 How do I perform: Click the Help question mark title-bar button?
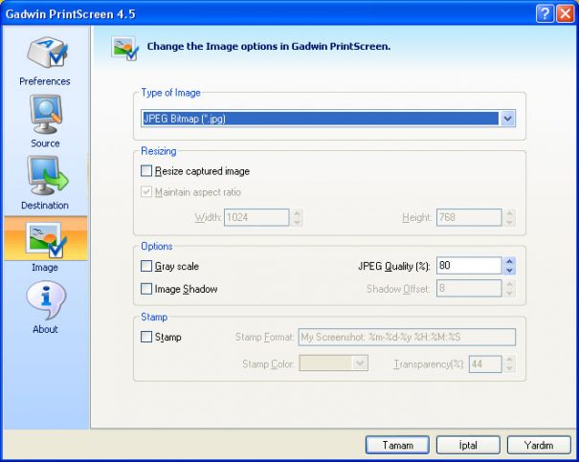[545, 14]
